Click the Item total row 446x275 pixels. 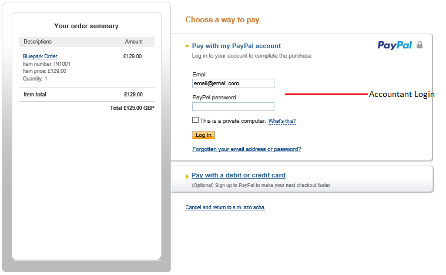86,95
